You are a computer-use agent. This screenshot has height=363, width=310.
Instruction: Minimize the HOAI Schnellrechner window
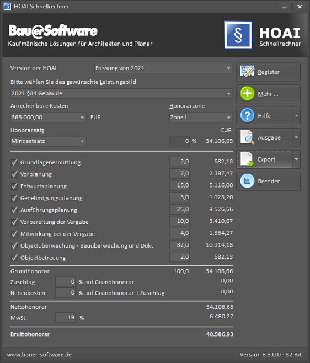[x=284, y=7]
